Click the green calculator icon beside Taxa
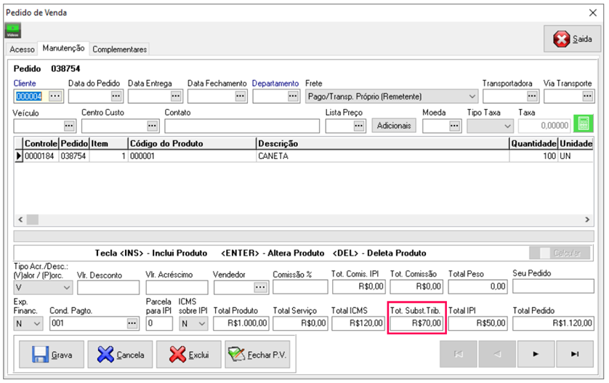Image resolution: width=609 pixels, height=383 pixels. (583, 126)
